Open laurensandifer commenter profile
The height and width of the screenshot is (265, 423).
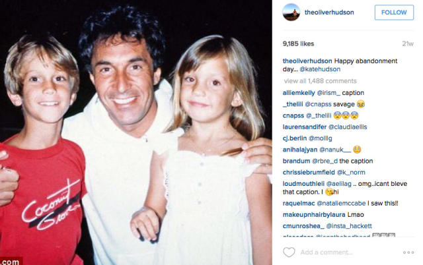coord(304,127)
